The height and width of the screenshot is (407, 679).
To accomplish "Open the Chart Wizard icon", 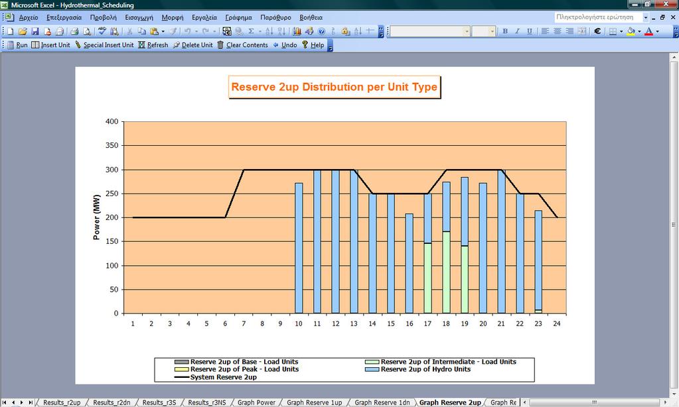I will coord(297,31).
